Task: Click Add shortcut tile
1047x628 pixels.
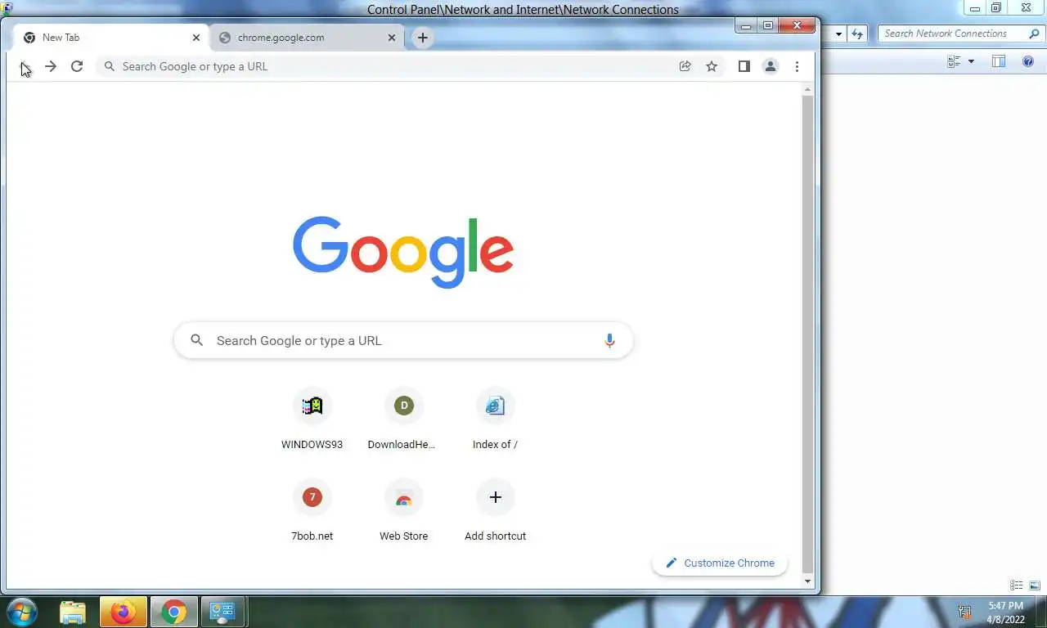Action: [495, 511]
